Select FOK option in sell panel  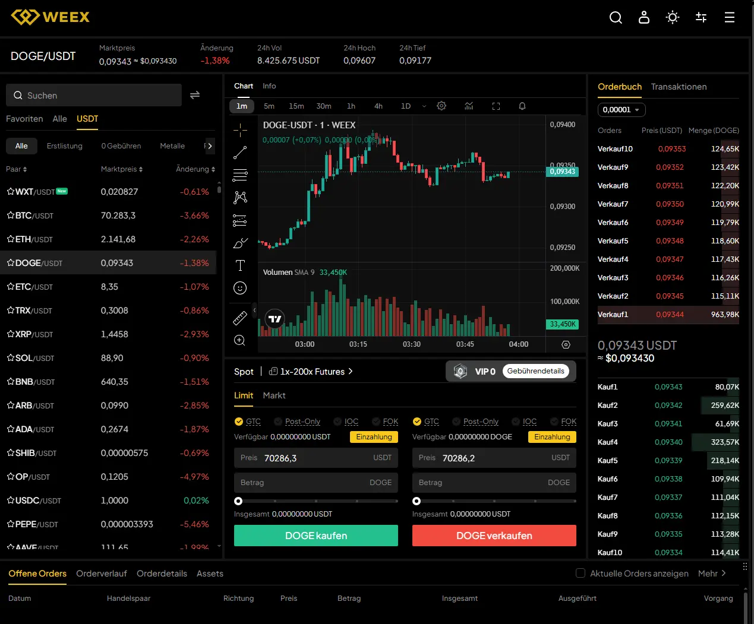(x=563, y=422)
